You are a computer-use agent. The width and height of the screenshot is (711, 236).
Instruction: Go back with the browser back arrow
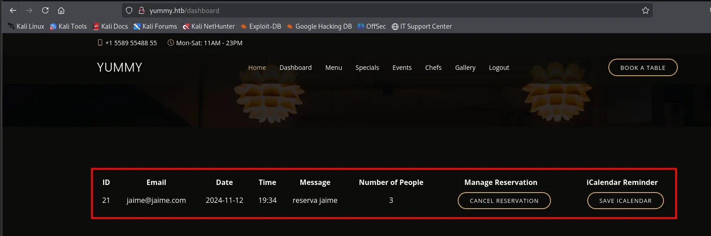pos(13,10)
